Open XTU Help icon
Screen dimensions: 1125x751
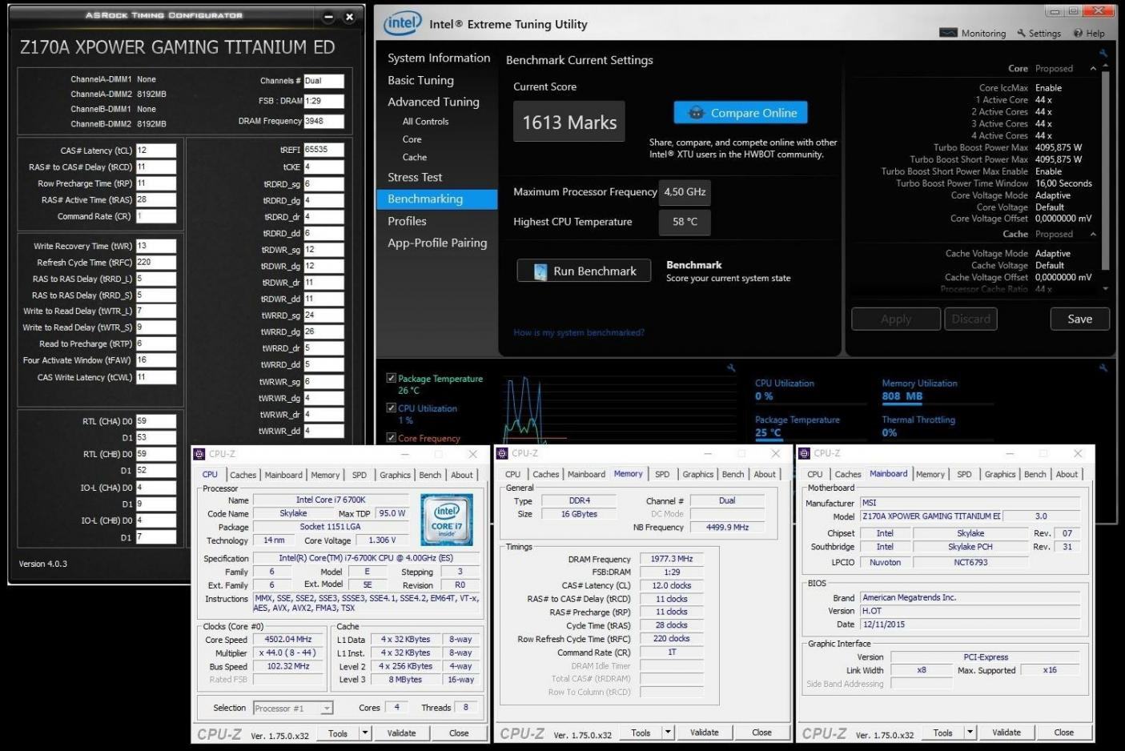click(1078, 34)
